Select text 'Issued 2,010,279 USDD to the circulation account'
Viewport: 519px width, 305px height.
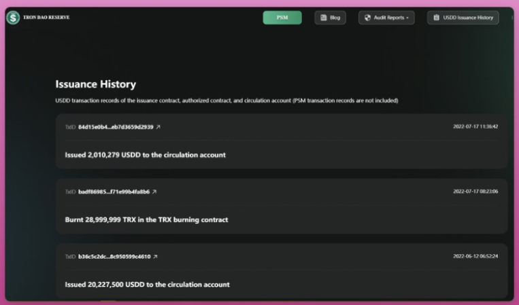pos(146,155)
